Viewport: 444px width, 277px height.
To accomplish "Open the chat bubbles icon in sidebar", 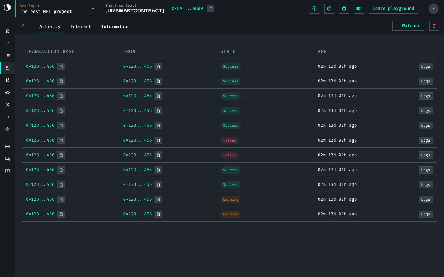I will (7, 159).
